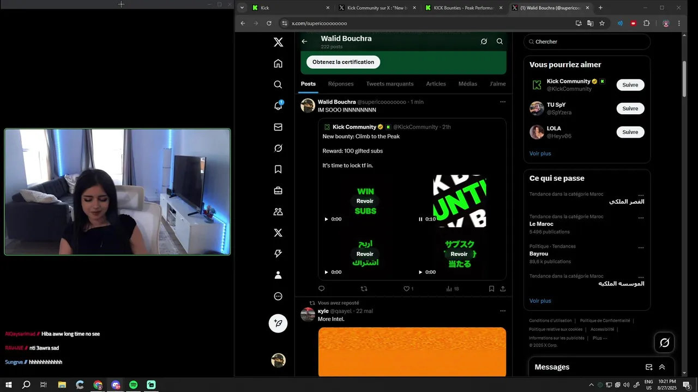View analytics of post with 18 views
The image size is (698, 392).
(x=453, y=289)
